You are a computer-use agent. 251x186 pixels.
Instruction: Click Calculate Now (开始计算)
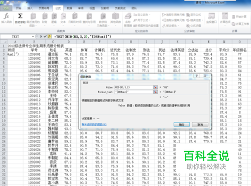point(239,16)
